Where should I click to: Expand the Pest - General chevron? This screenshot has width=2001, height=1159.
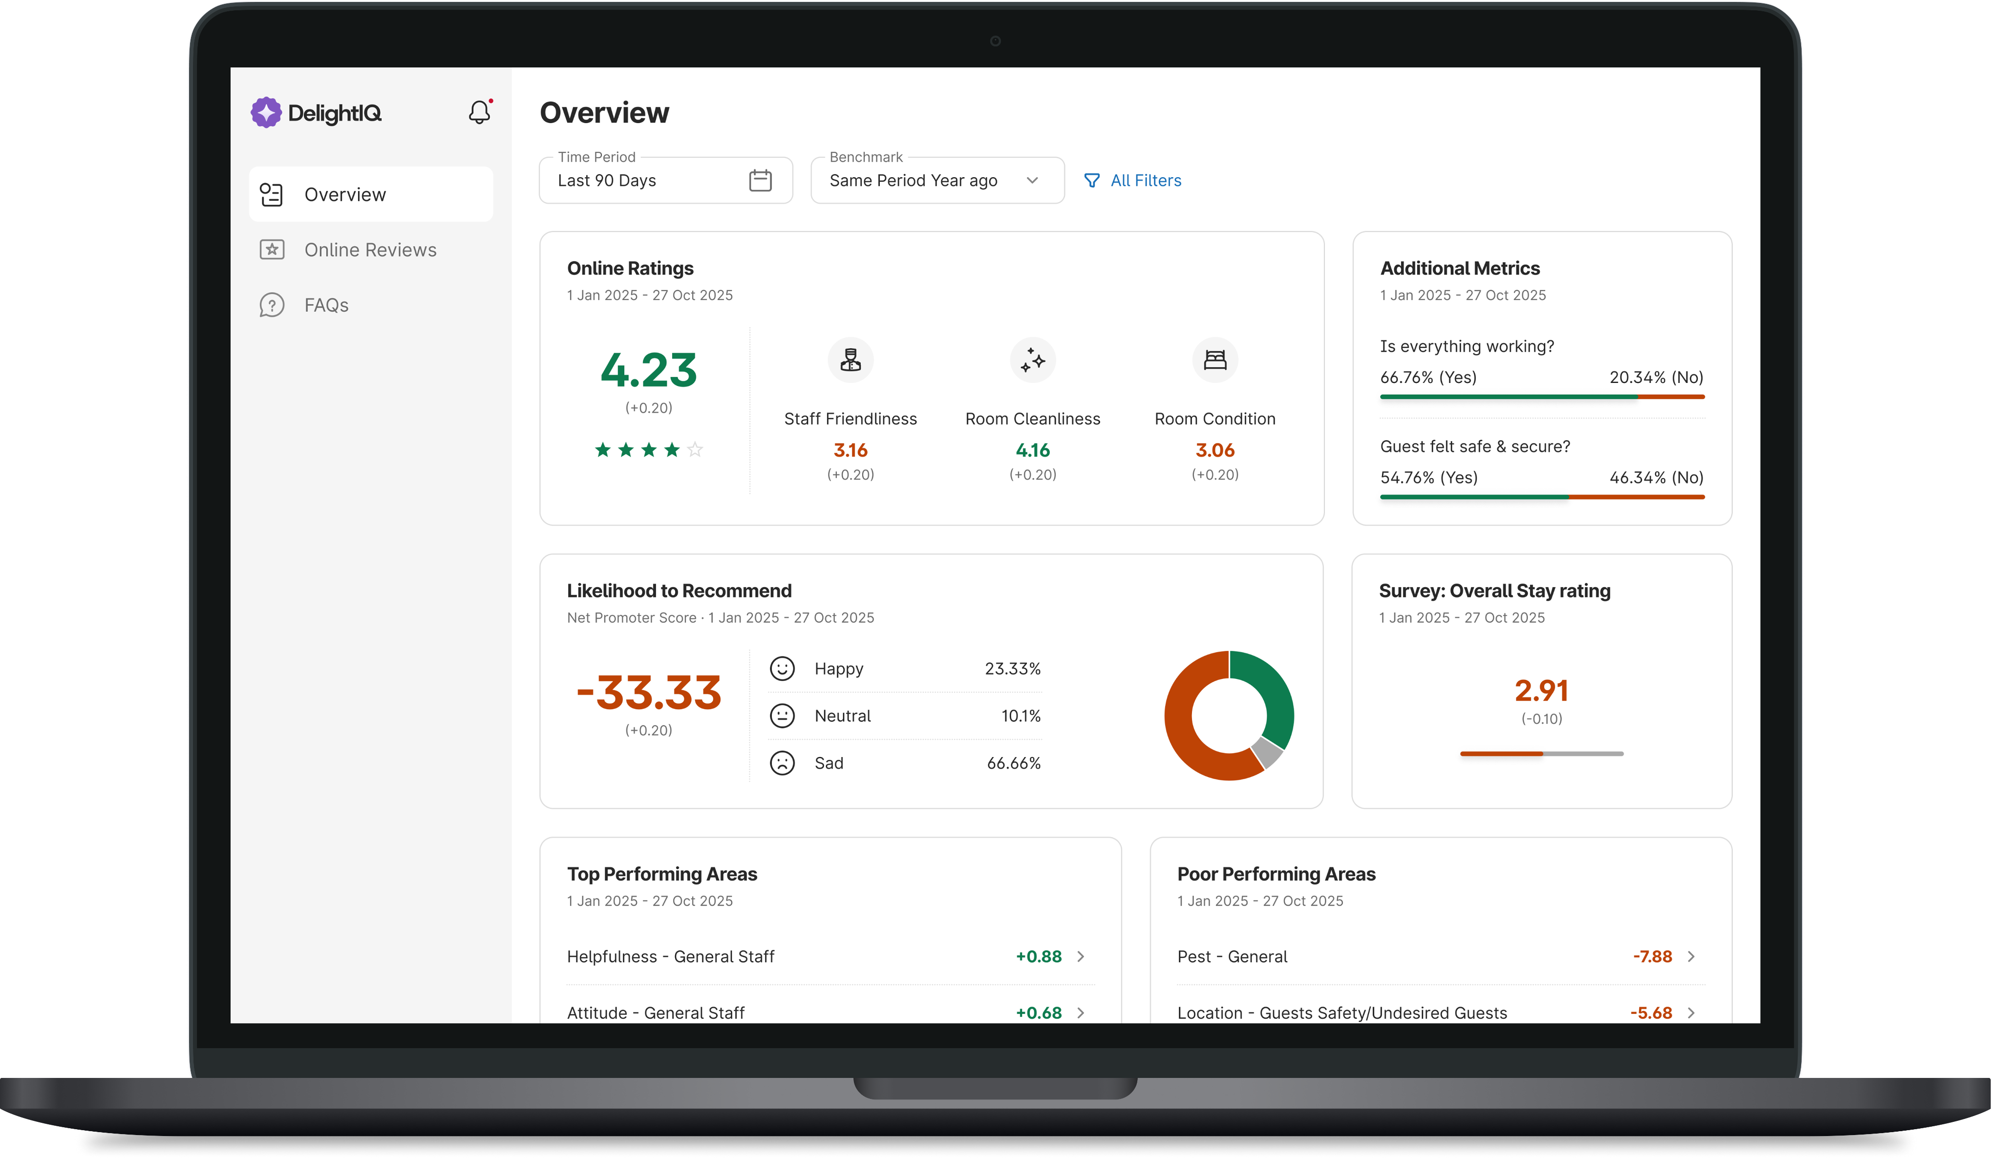pos(1691,957)
